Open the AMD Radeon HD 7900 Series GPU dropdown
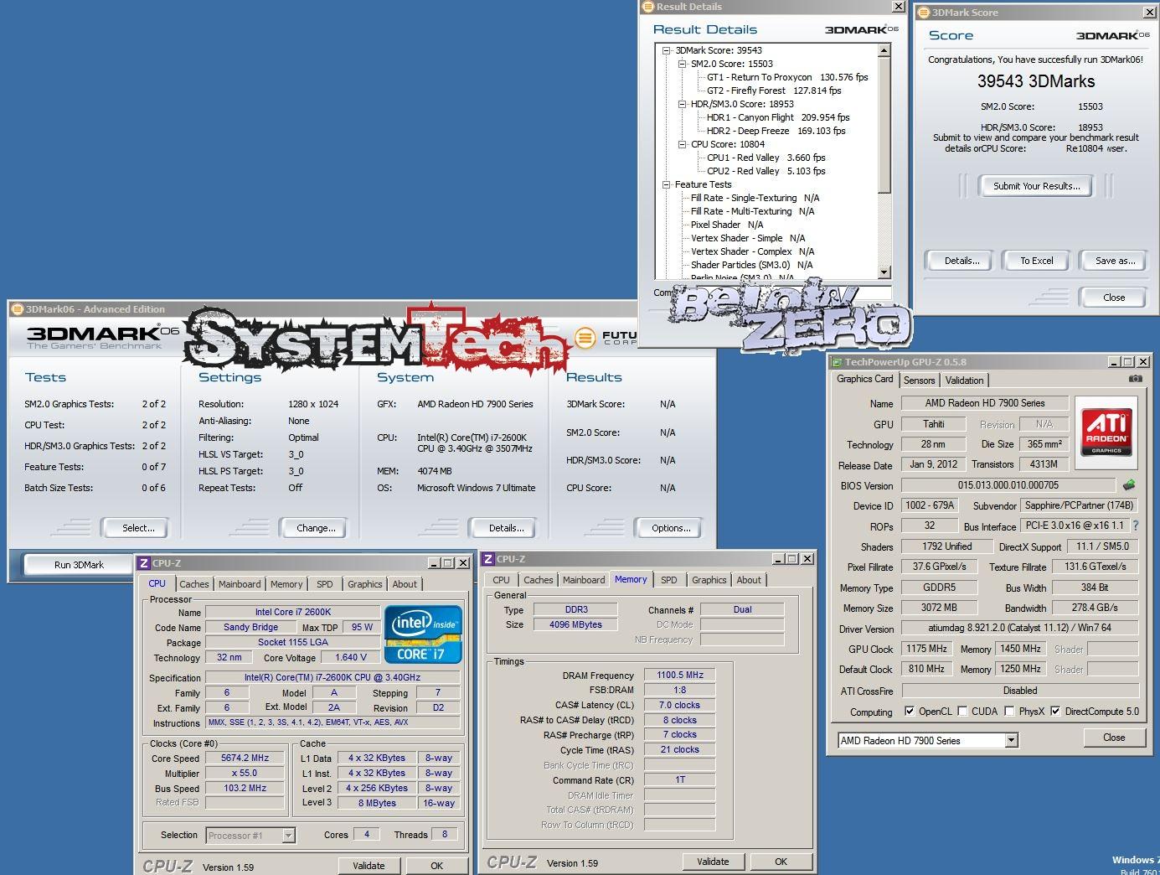1160x875 pixels. pos(1011,741)
